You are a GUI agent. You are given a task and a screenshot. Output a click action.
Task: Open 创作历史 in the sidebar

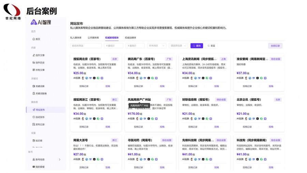[x=40, y=63]
